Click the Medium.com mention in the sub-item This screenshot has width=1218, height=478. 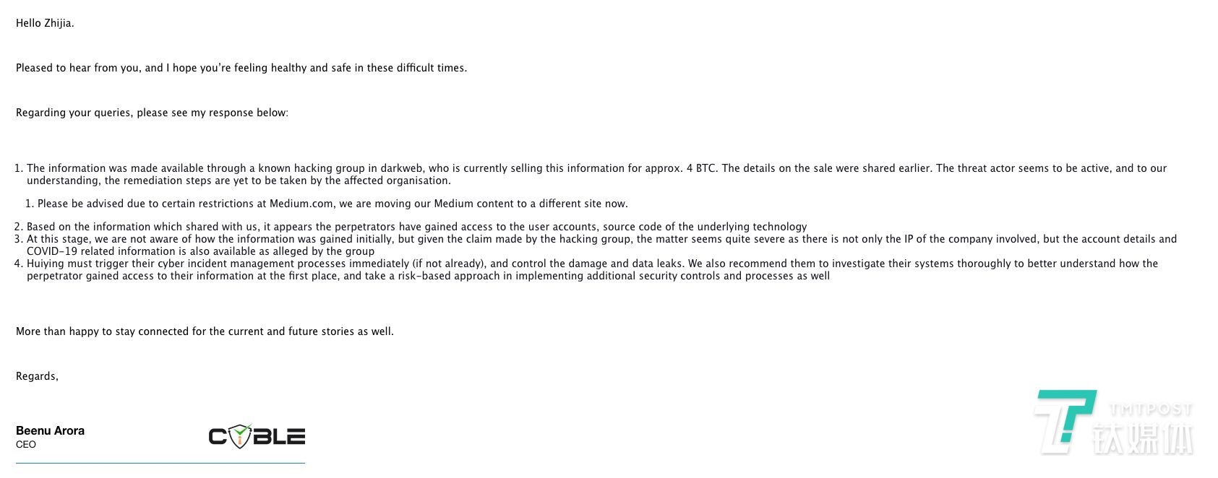299,204
